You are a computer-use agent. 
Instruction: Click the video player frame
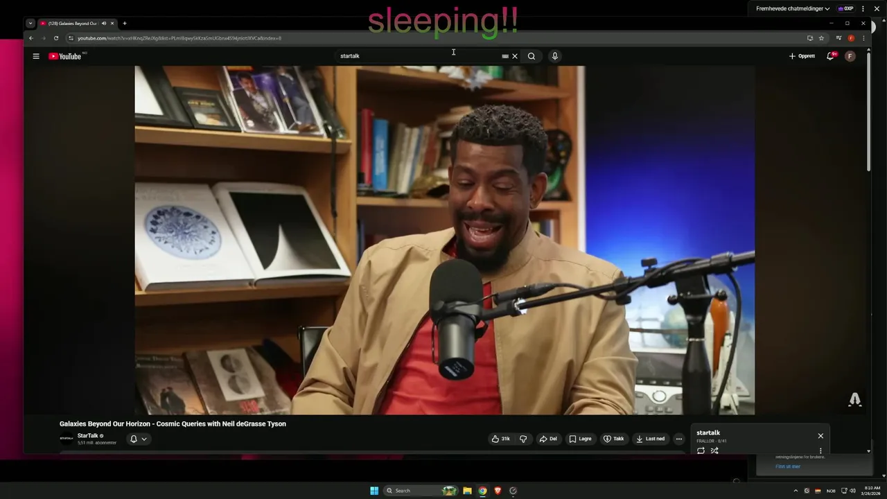[444, 240]
